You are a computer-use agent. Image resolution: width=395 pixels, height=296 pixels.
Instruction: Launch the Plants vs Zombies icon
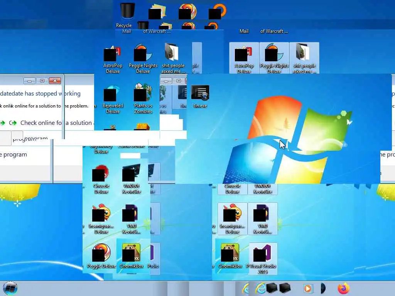(x=143, y=99)
